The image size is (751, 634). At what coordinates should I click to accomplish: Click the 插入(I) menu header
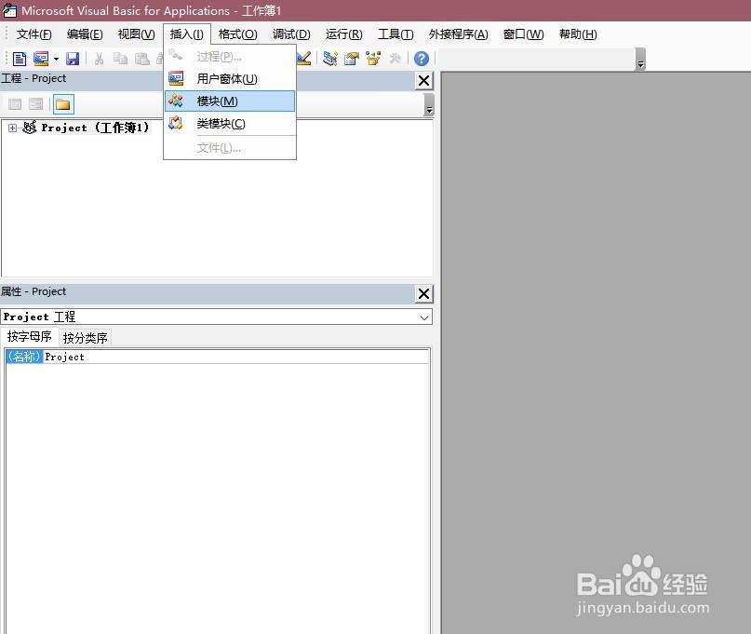(187, 34)
